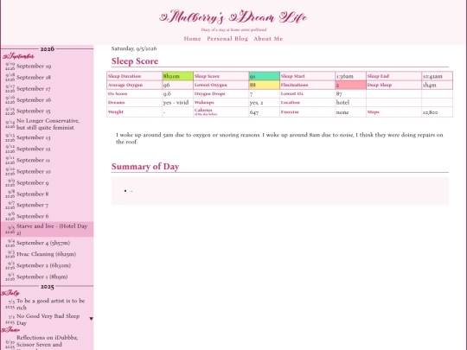Open the September 18 entry
This screenshot has height=350, width=467.
coord(34,78)
